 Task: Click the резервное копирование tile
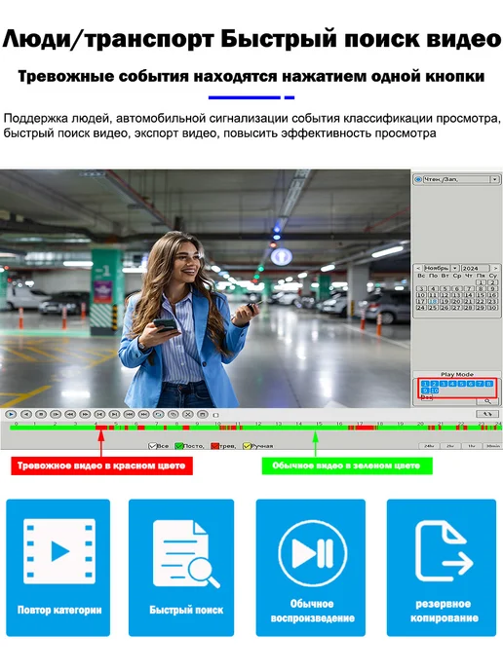[x=442, y=568]
